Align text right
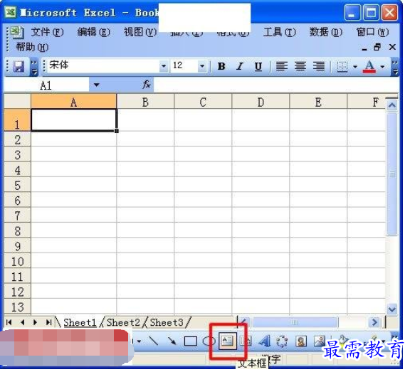Image resolution: width=410 pixels, height=372 pixels. coord(319,66)
